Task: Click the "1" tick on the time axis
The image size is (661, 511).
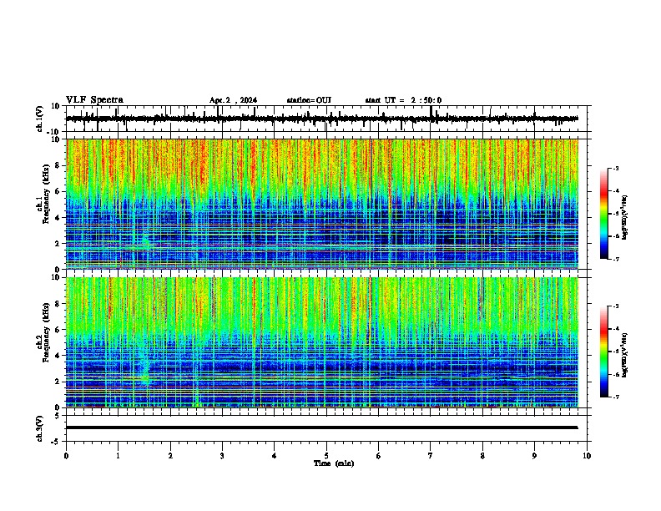Action: (118, 456)
